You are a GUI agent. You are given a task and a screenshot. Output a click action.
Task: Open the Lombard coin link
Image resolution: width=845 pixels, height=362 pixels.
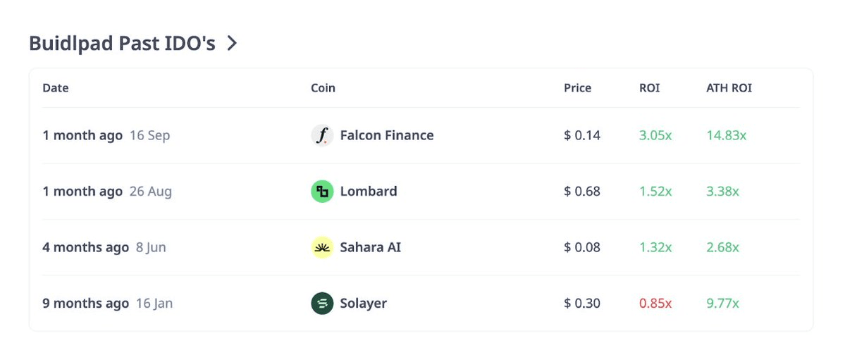pyautogui.click(x=368, y=191)
